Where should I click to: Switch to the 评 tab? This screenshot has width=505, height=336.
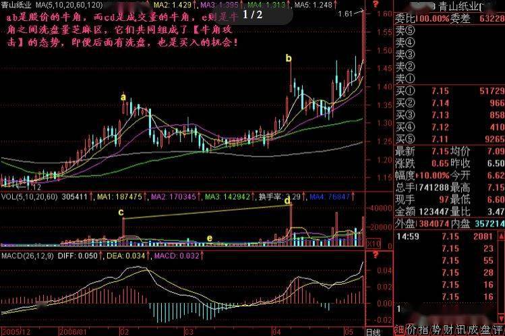pos(498,329)
